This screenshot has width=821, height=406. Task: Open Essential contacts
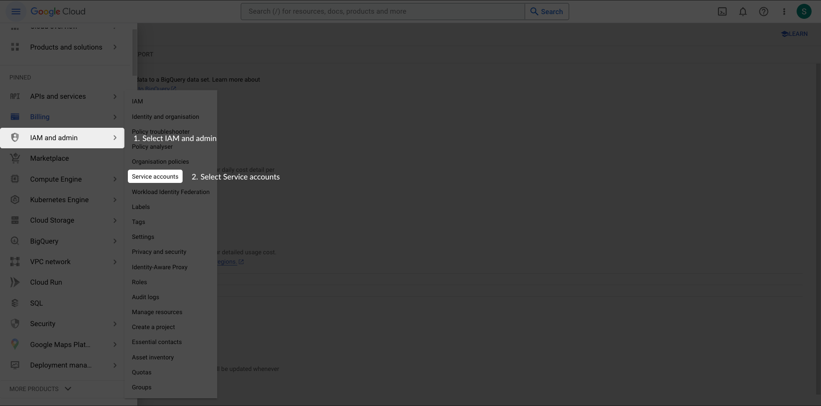(x=157, y=342)
